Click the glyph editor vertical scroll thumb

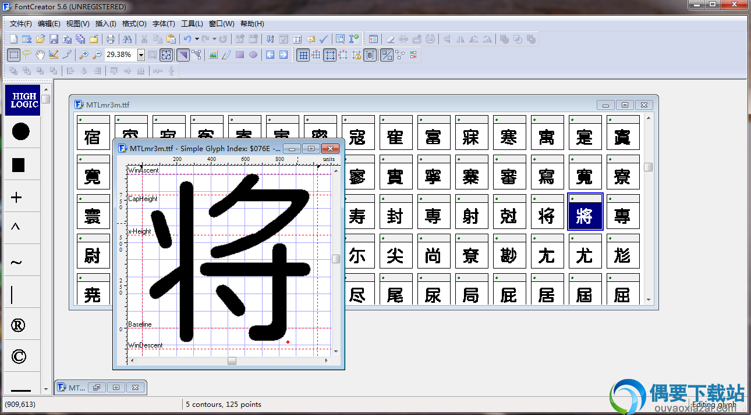[336, 259]
